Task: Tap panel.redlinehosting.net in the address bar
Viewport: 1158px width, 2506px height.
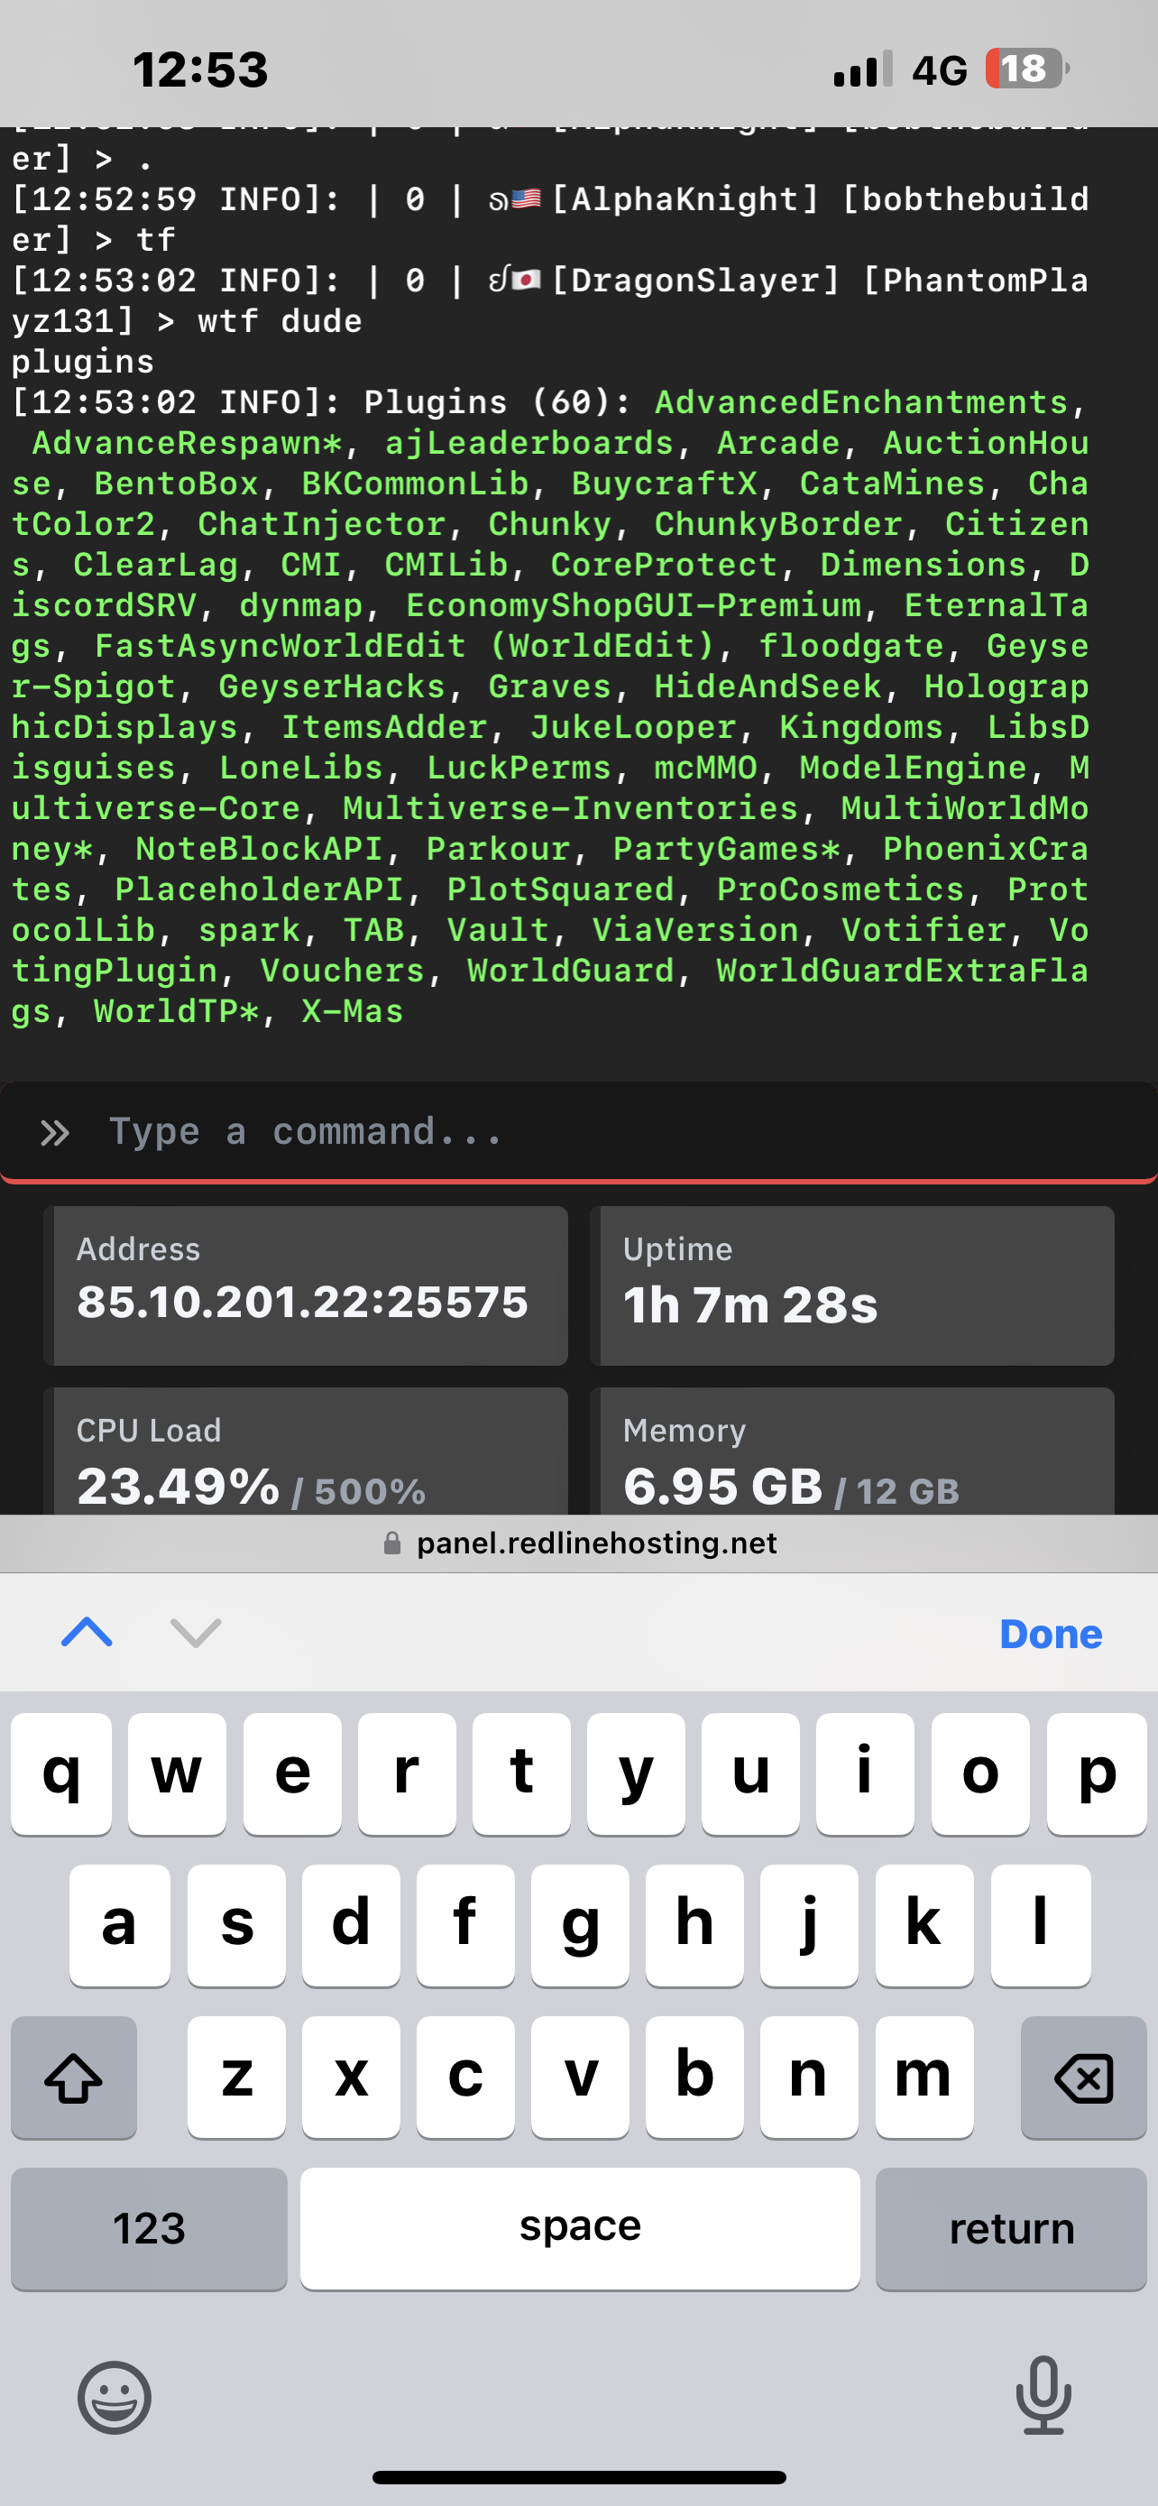Action: [x=595, y=1543]
